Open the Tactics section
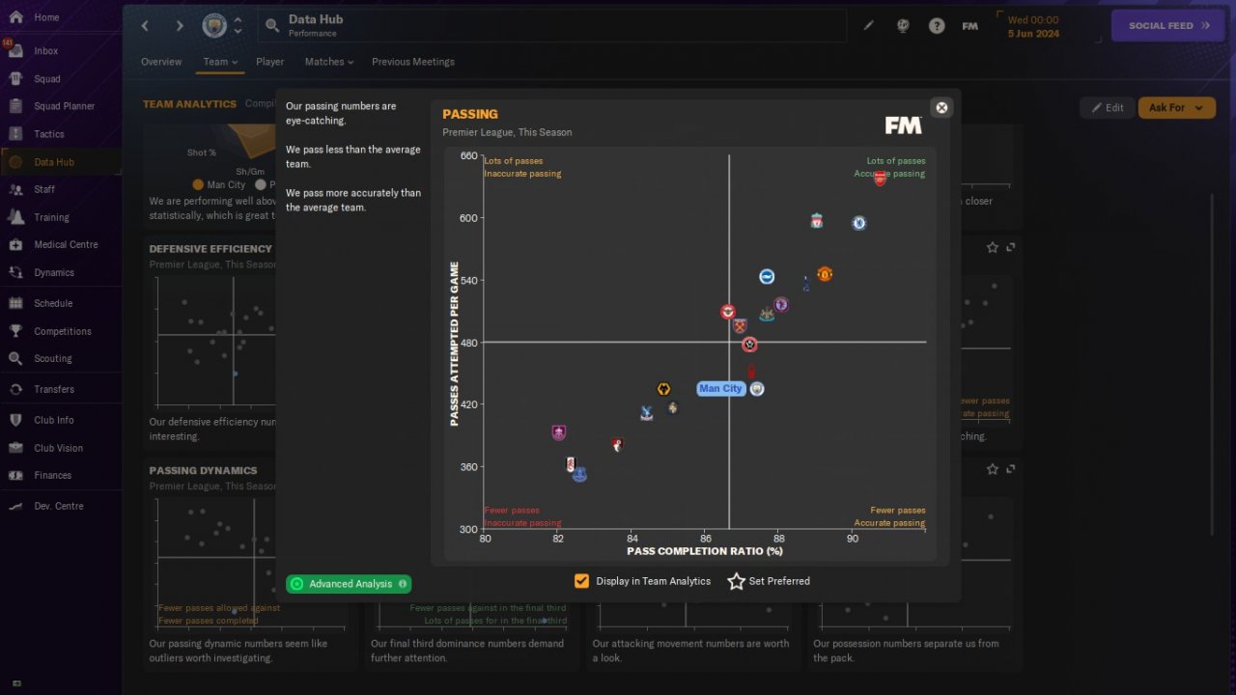Viewport: 1236px width, 695px height. tap(49, 134)
